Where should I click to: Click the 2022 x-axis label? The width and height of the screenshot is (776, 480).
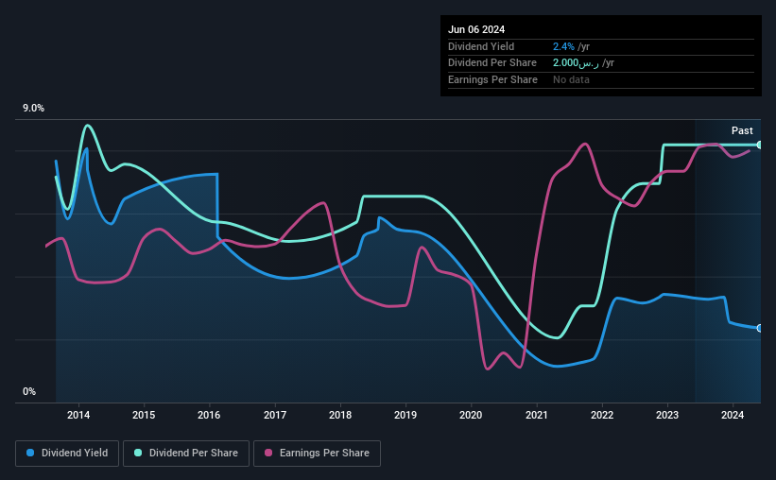[602, 415]
